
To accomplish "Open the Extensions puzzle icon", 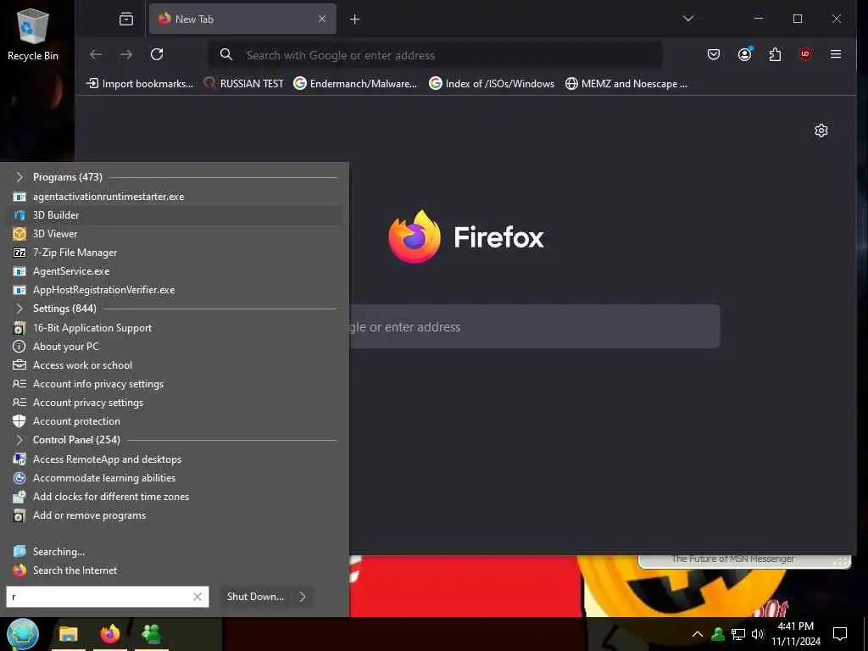I will tap(775, 54).
